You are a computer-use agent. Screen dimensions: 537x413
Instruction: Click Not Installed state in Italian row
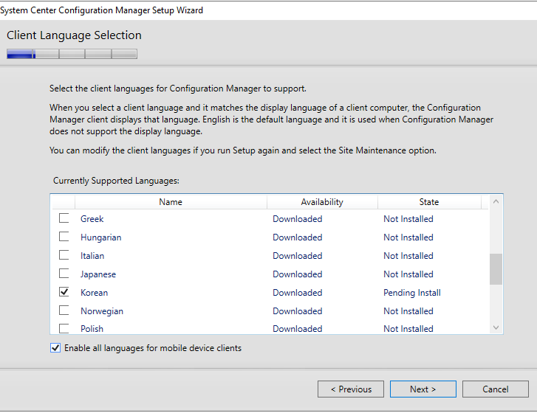[x=408, y=256]
